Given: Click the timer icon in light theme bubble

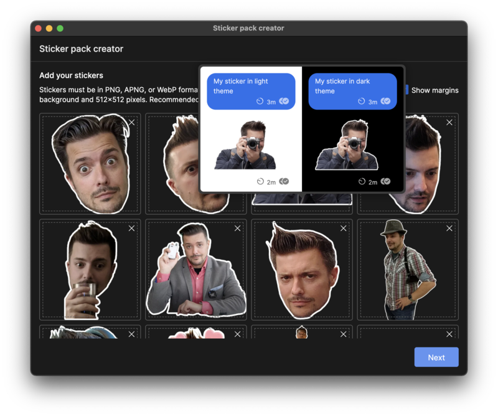Looking at the screenshot, I should pyautogui.click(x=259, y=102).
